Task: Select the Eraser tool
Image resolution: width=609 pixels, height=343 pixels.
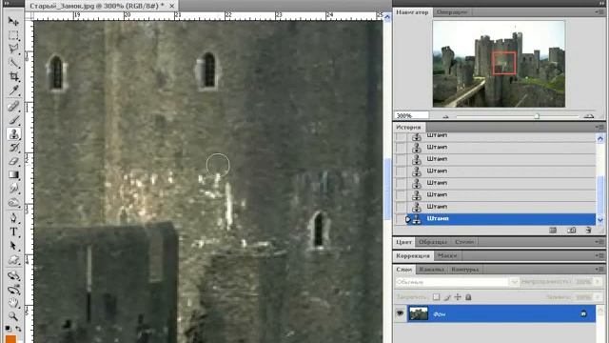Action: click(x=13, y=161)
